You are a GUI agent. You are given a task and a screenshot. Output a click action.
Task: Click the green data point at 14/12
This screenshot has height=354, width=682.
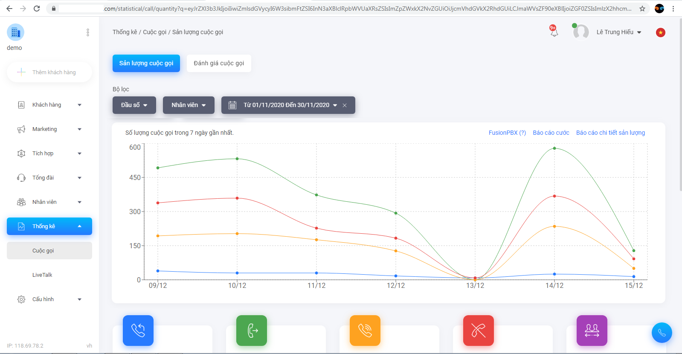pyautogui.click(x=554, y=148)
